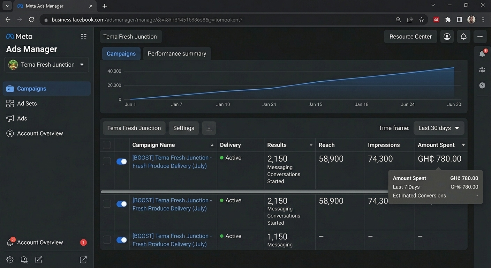Open the Campaigns section in the sidebar
This screenshot has height=268, width=491.
tap(47, 89)
